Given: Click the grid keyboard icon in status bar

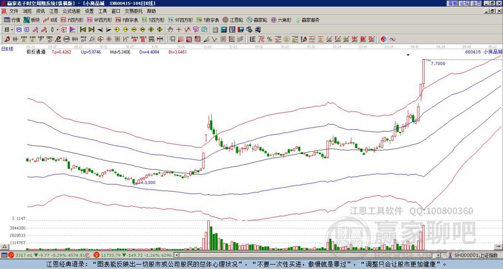Looking at the screenshot, I should (4, 255).
